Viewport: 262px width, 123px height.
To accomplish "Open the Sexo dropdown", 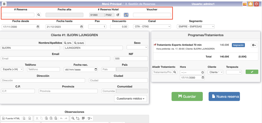I will tap(137, 47).
